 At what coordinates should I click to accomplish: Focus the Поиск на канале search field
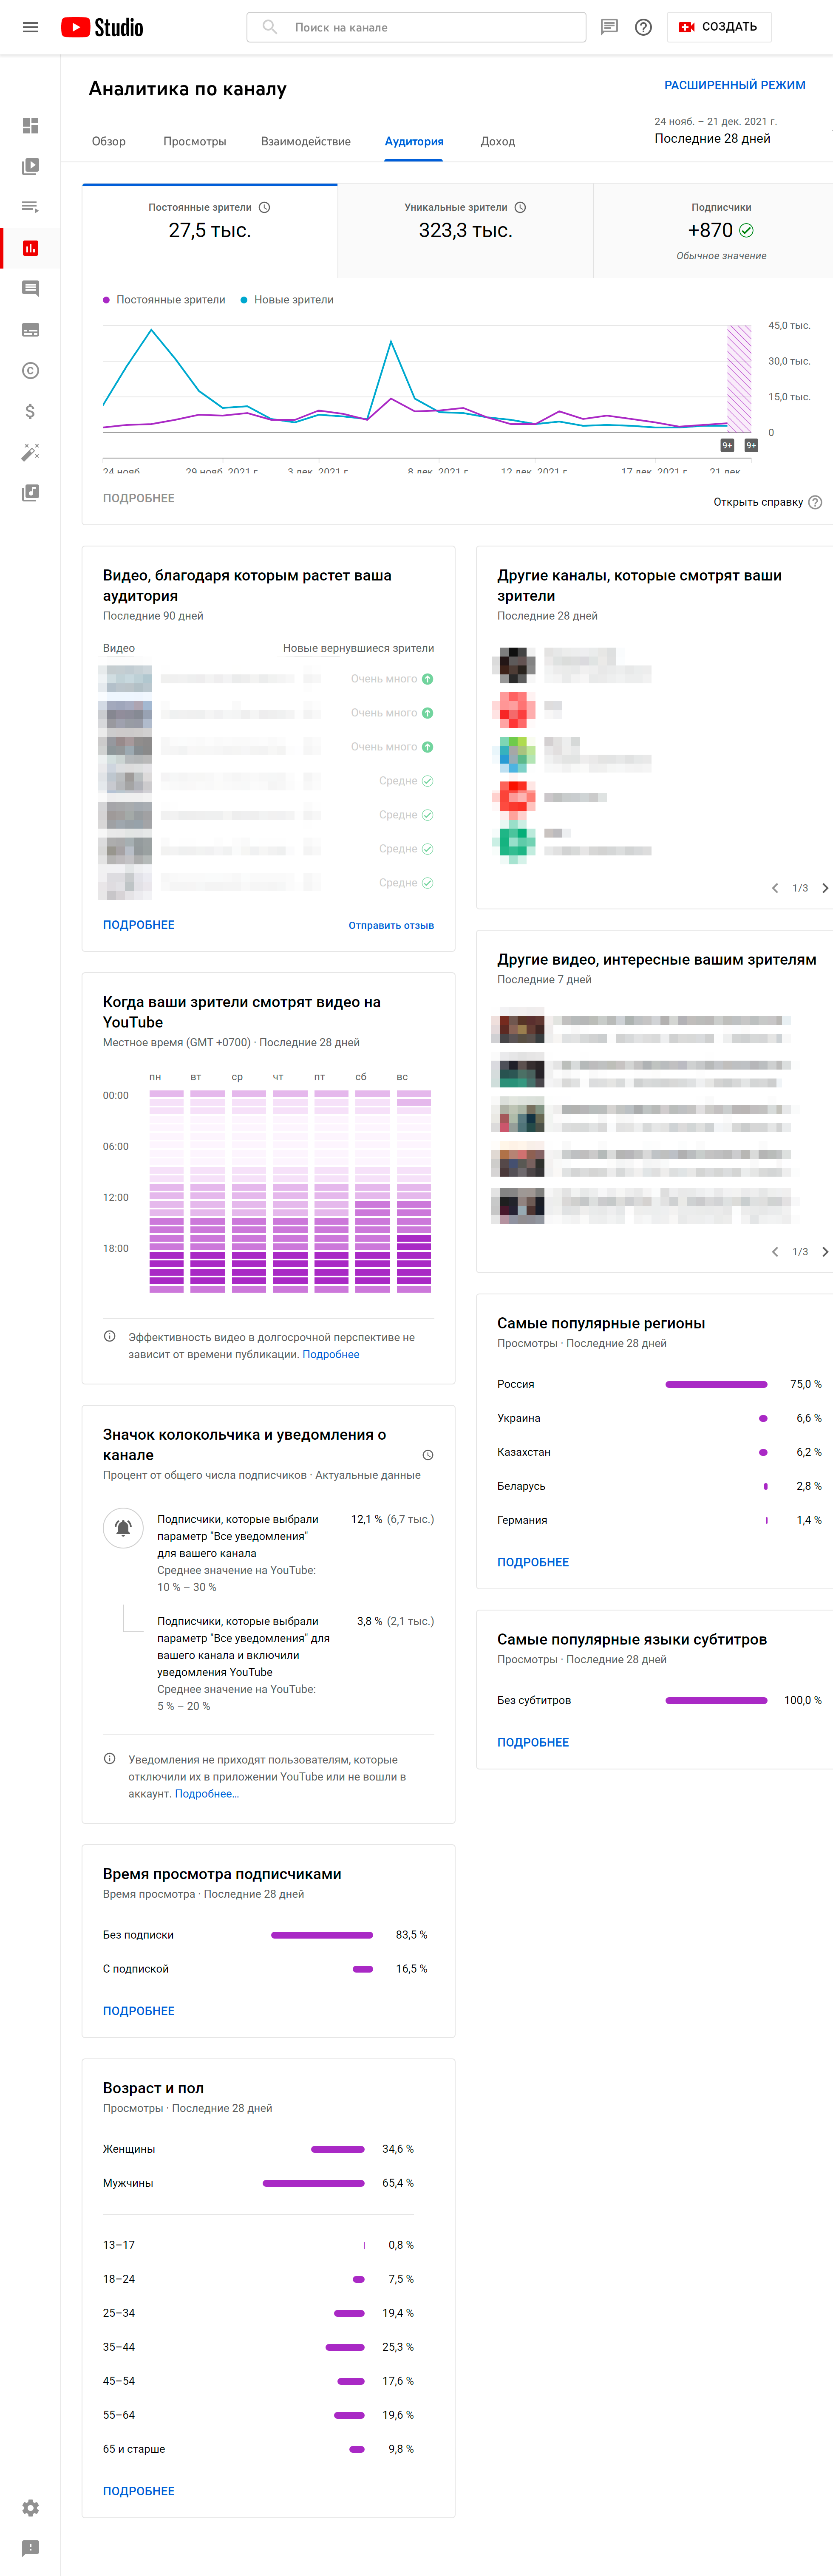416,27
